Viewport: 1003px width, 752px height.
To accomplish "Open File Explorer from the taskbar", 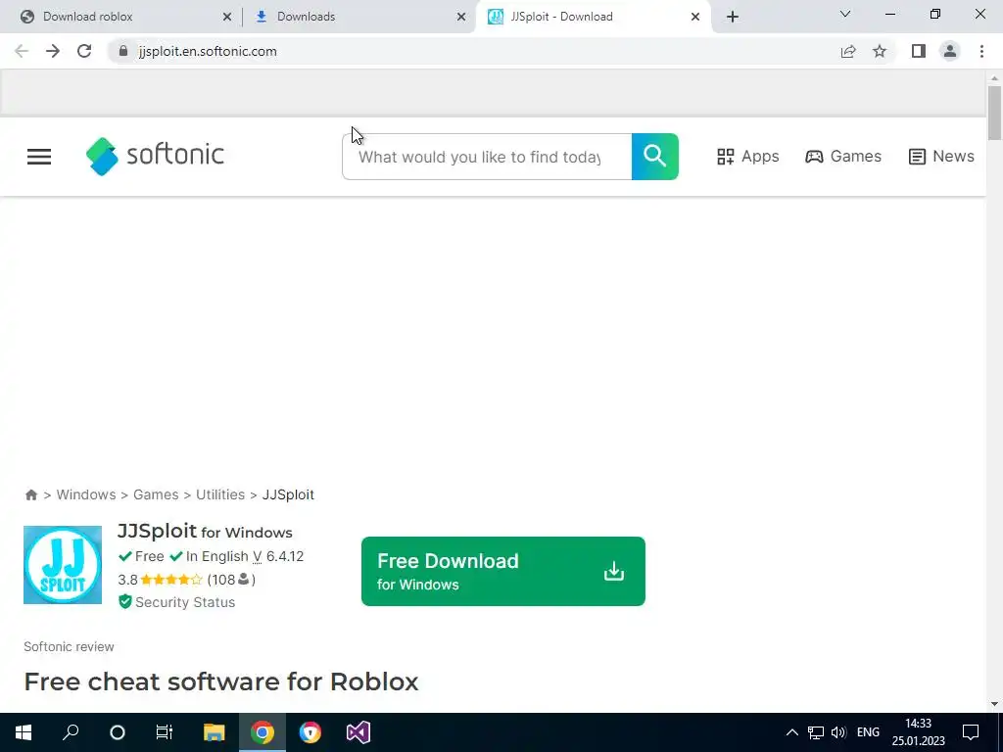I will (x=215, y=732).
